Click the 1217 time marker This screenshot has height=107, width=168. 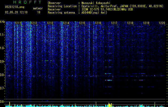coord(114,23)
